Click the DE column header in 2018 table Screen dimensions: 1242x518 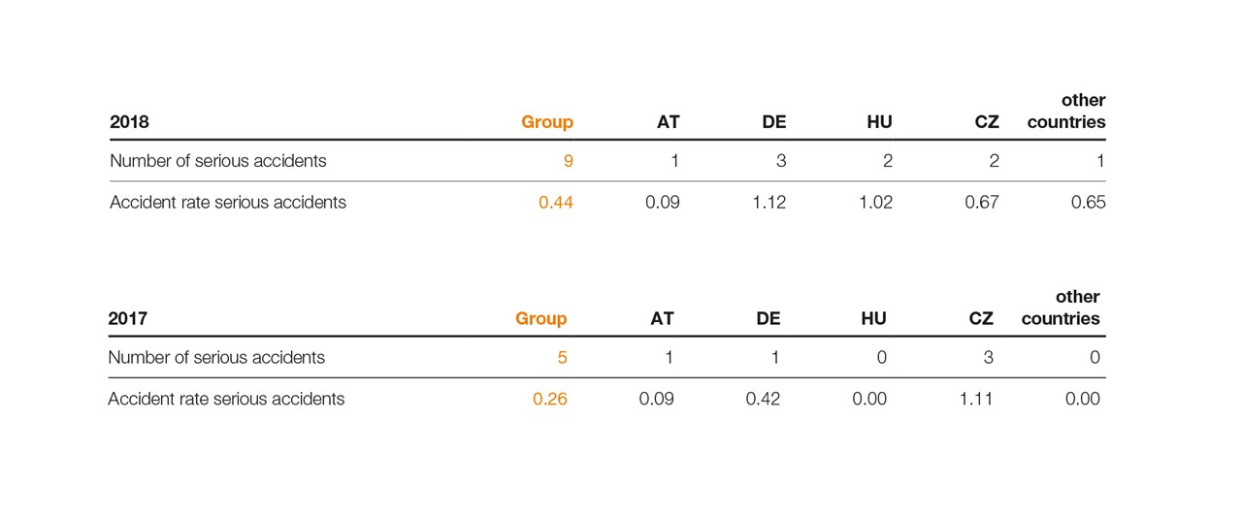point(773,122)
